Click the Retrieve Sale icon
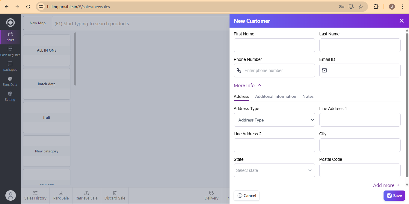The image size is (409, 204). pyautogui.click(x=86, y=193)
